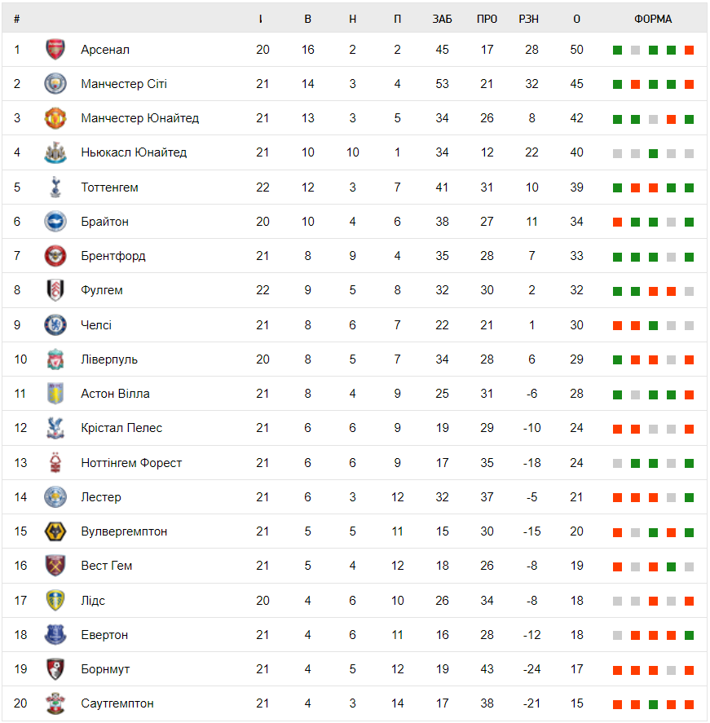The image size is (710, 723).
Task: Open the Ньюкасл Юнайтед team link
Action: click(x=134, y=152)
